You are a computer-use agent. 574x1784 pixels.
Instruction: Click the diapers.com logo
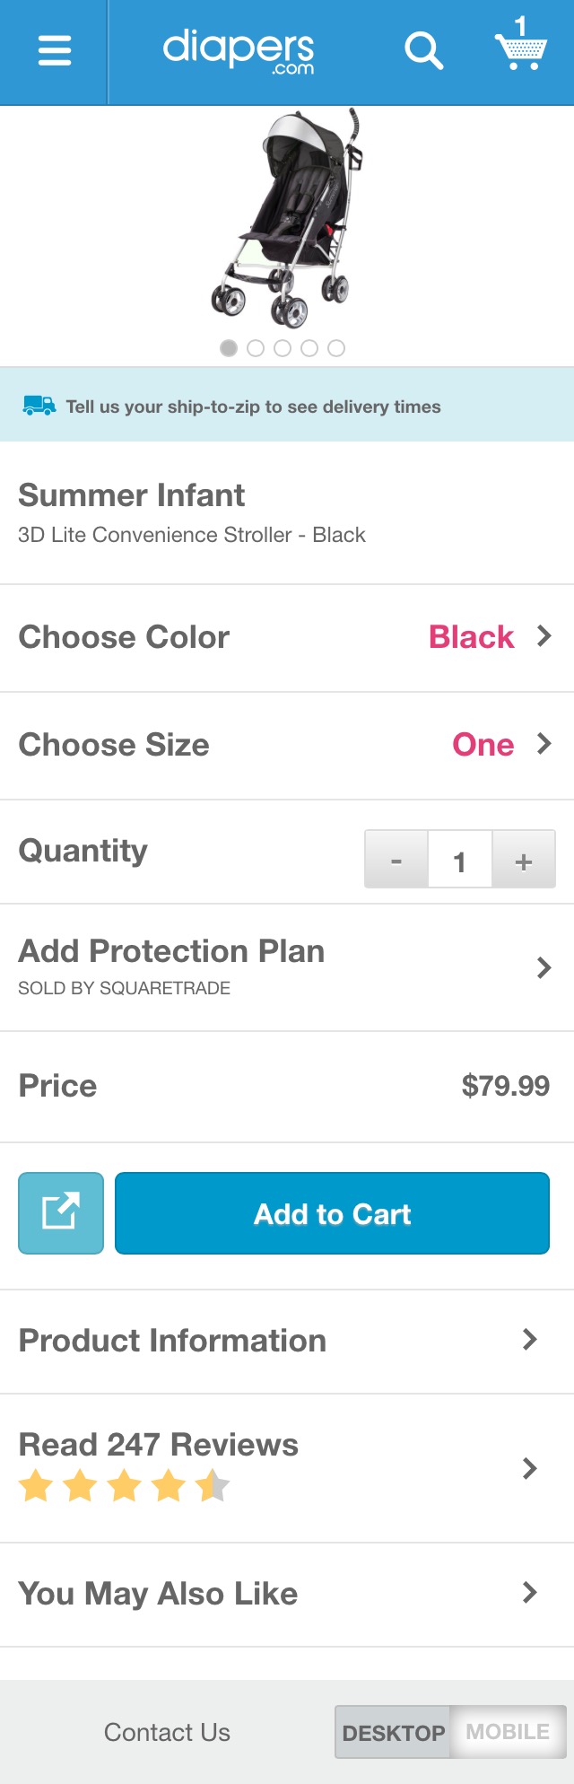[239, 50]
